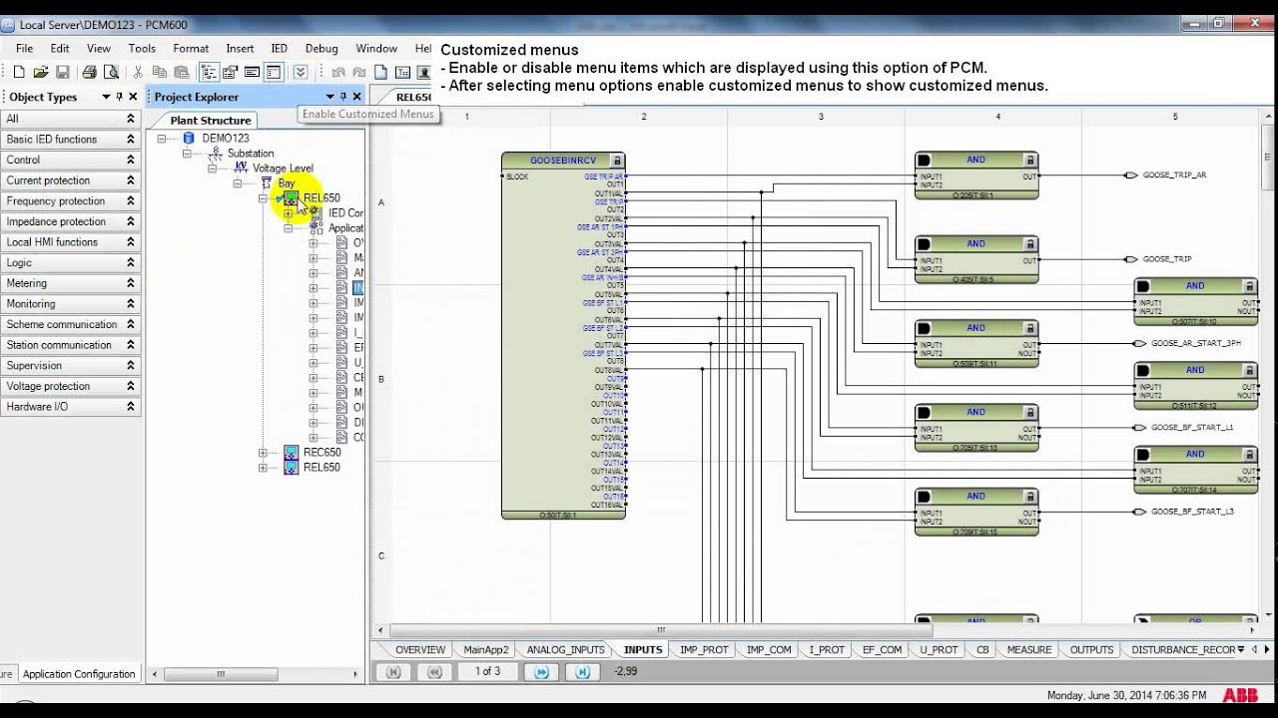Go to the next page button

542,672
